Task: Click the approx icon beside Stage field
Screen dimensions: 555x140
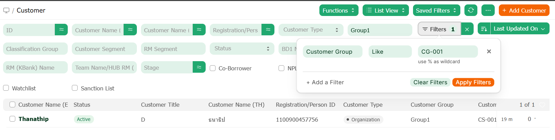Action: (x=199, y=67)
